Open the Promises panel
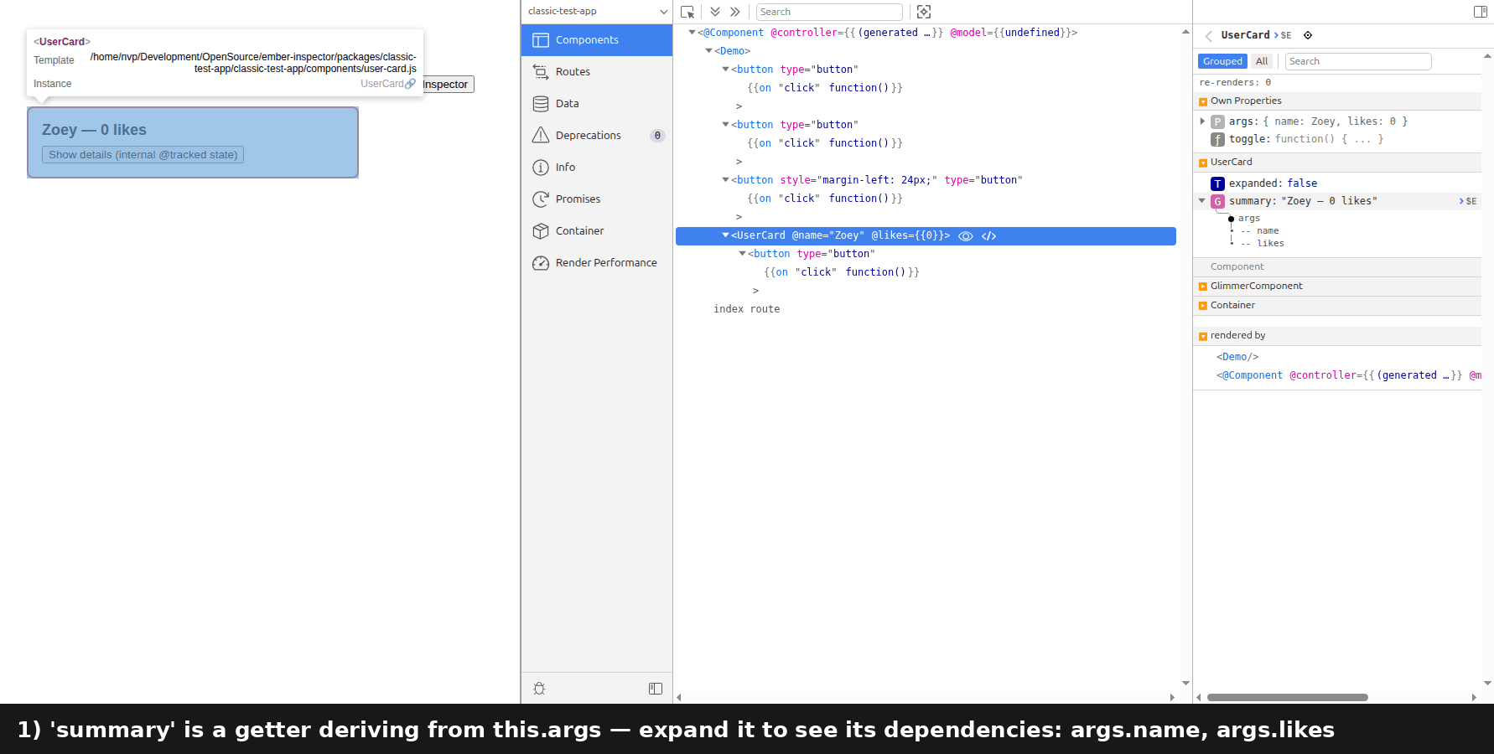Screen dimensions: 1494x754 [x=596, y=199]
